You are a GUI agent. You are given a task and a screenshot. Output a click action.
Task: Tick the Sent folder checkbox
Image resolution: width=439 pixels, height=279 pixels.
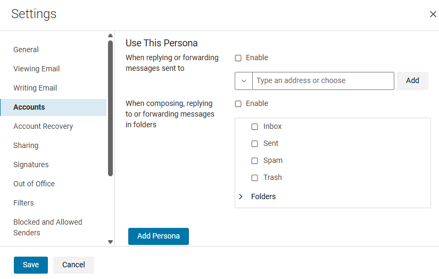click(254, 144)
